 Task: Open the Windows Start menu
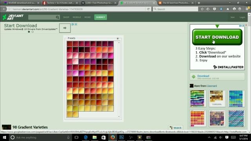coord(4,137)
